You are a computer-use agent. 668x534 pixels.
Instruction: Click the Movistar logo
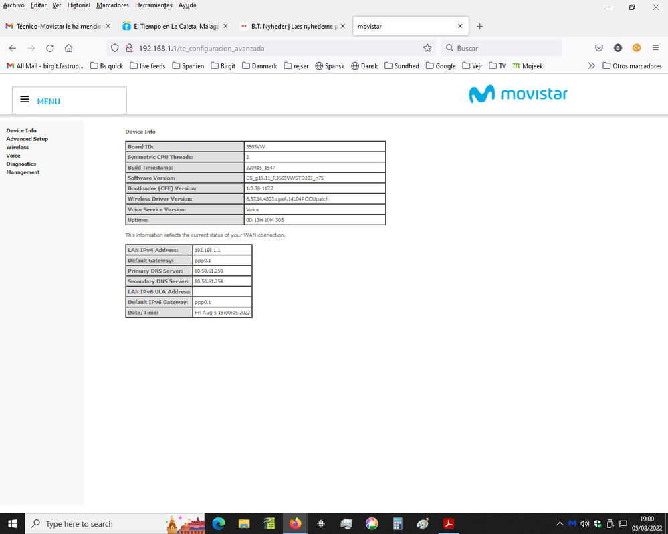point(518,94)
